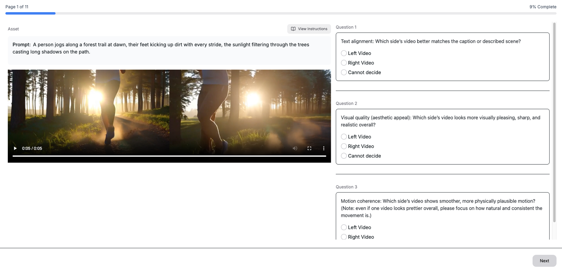Click the video frame preview
562x268 pixels.
click(169, 108)
